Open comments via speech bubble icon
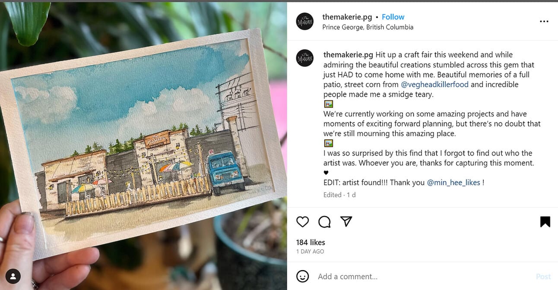Viewport: 558px width, 290px height. pos(324,222)
